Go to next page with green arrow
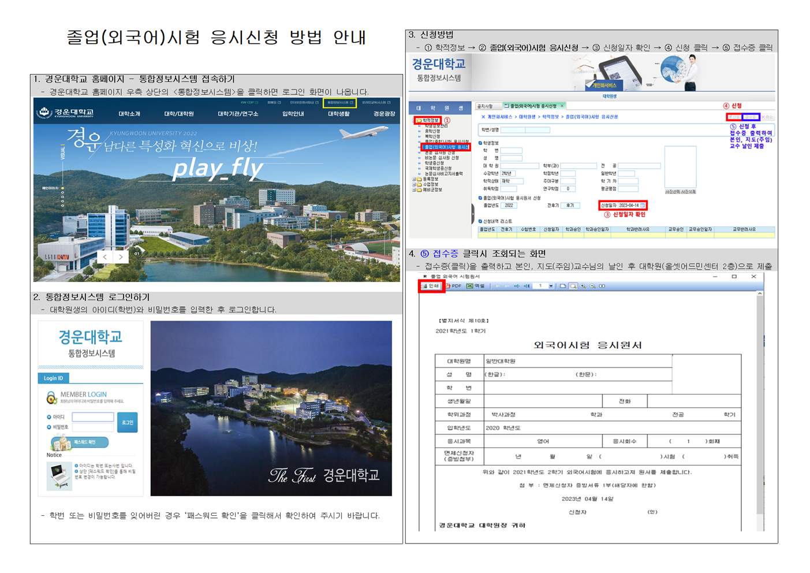 tap(516, 286)
